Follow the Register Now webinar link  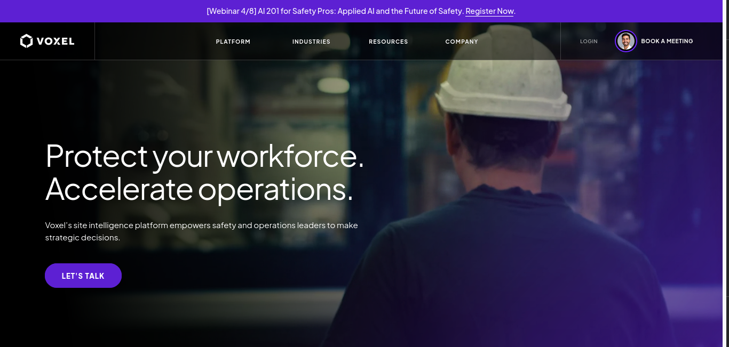pyautogui.click(x=489, y=11)
